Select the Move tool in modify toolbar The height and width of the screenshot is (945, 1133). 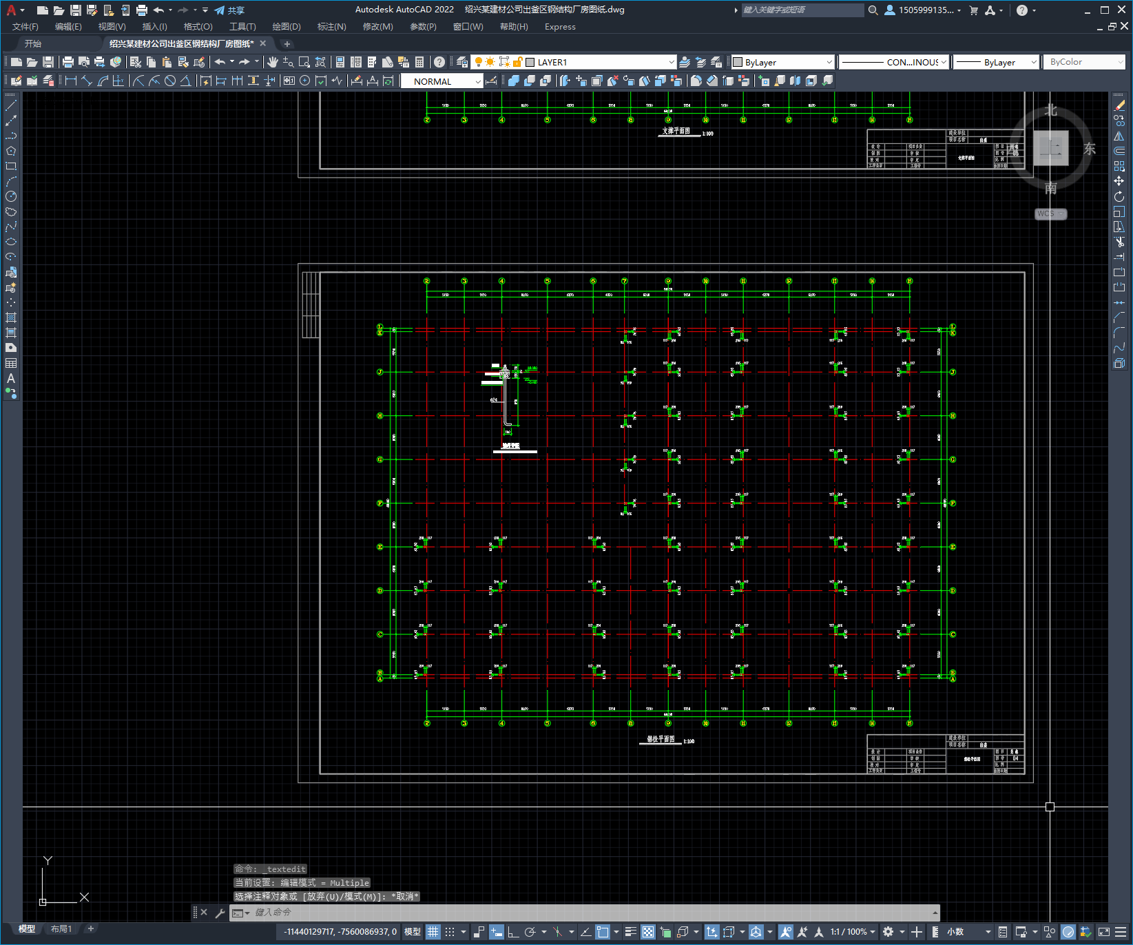coord(1119,181)
